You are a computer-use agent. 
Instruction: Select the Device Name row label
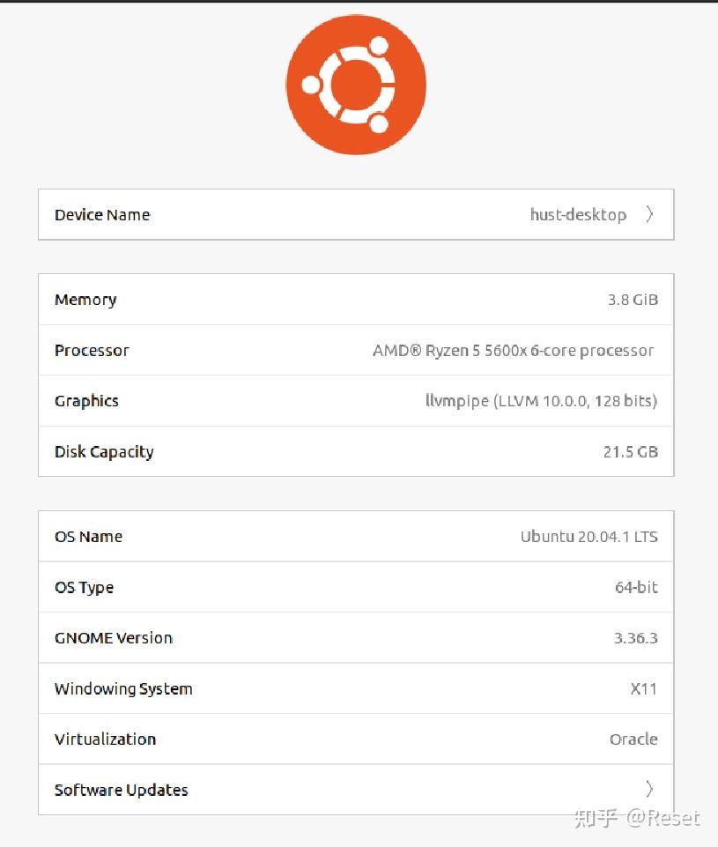pos(102,215)
